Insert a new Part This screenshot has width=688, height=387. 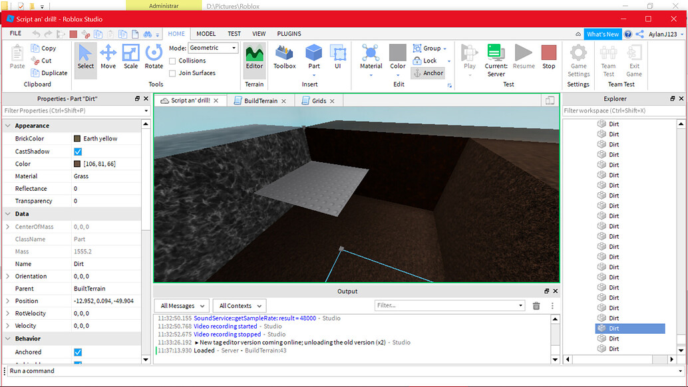(x=313, y=59)
